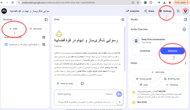Open Google apps grid
This screenshot has height=110, width=190.
[x=178, y=11]
